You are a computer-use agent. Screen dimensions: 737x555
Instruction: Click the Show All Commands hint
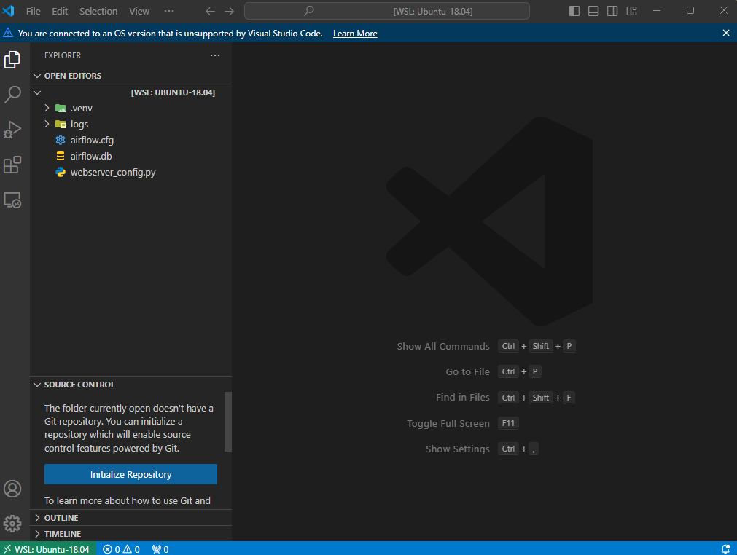pyautogui.click(x=442, y=346)
